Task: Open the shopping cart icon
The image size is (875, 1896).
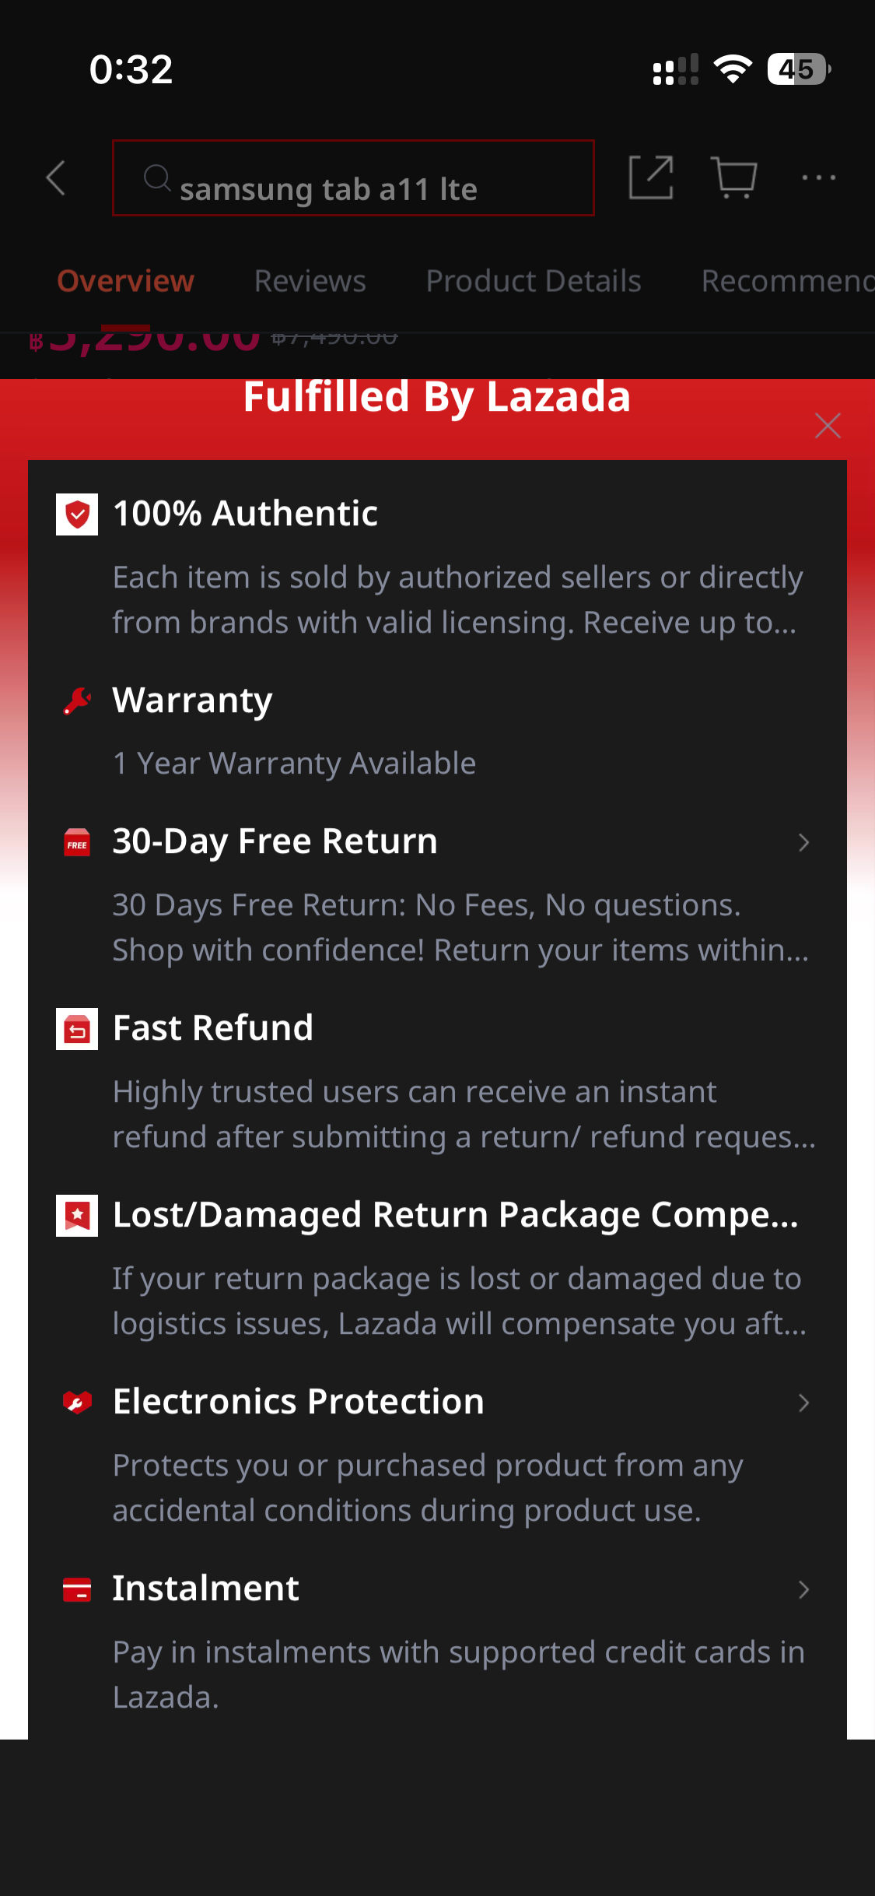Action: [733, 178]
